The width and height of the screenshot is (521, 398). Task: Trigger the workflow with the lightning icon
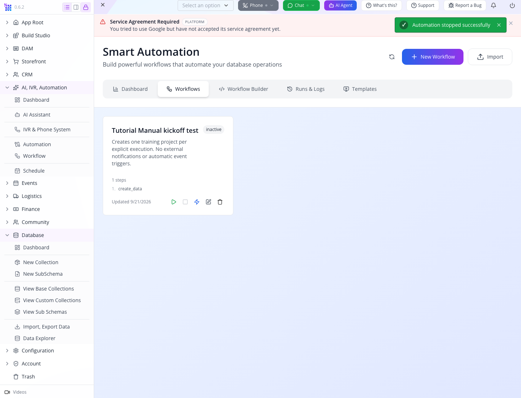[197, 202]
